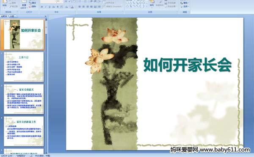254x157 pixels.
Task: Click the Change Case icon
Action: pyautogui.click(x=66, y=7)
